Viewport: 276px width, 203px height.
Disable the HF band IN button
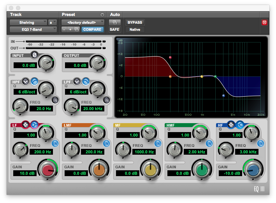[x=261, y=143]
